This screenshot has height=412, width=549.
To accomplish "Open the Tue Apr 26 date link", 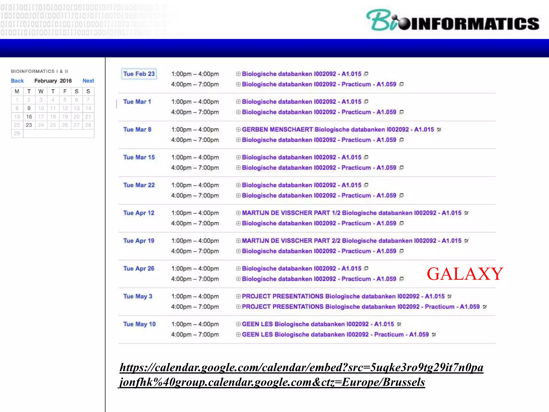I will point(139,268).
